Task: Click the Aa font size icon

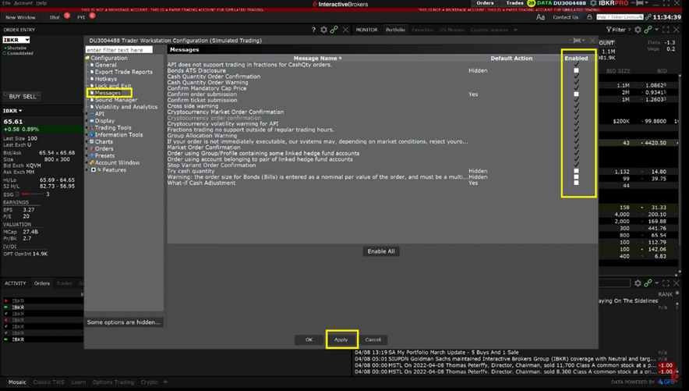Action: [540, 17]
